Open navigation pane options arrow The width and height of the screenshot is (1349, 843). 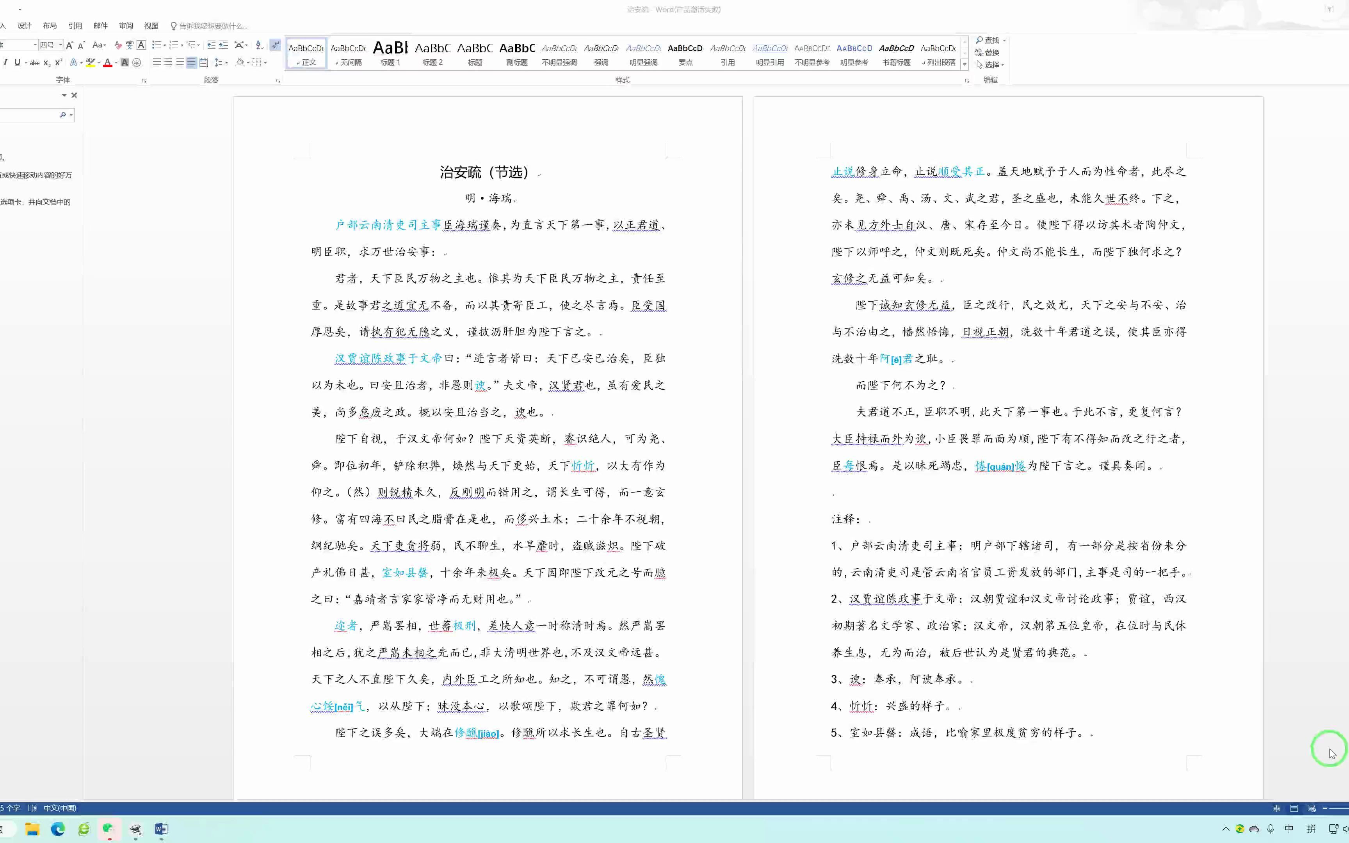[x=64, y=95]
